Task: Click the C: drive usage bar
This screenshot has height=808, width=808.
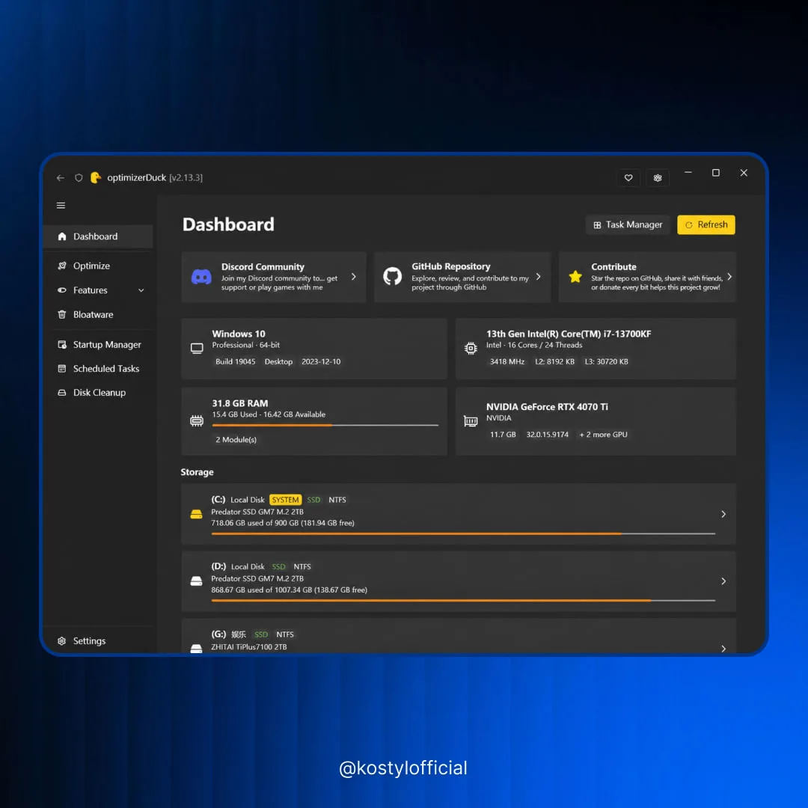Action: [x=463, y=533]
